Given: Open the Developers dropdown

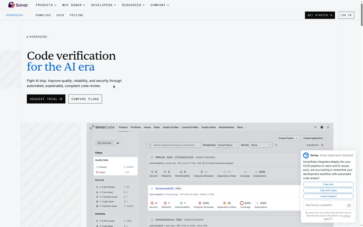Looking at the screenshot, I should point(104,5).
